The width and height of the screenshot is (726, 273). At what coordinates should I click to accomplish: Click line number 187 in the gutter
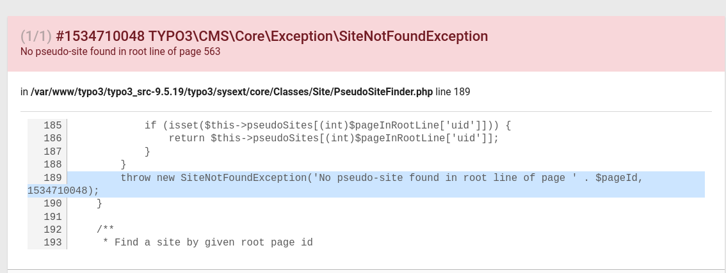tap(52, 152)
